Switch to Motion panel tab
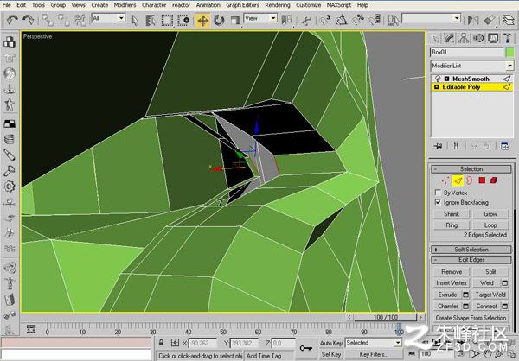Screen dimensions: 519x361 tap(478, 39)
